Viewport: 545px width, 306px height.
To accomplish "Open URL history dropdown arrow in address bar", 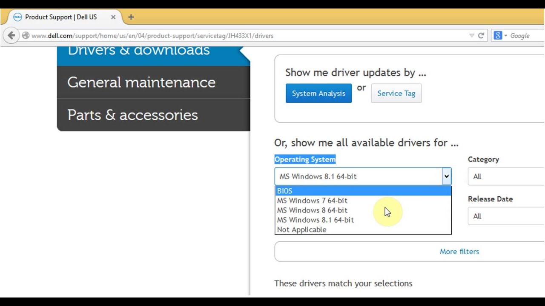I will [472, 36].
